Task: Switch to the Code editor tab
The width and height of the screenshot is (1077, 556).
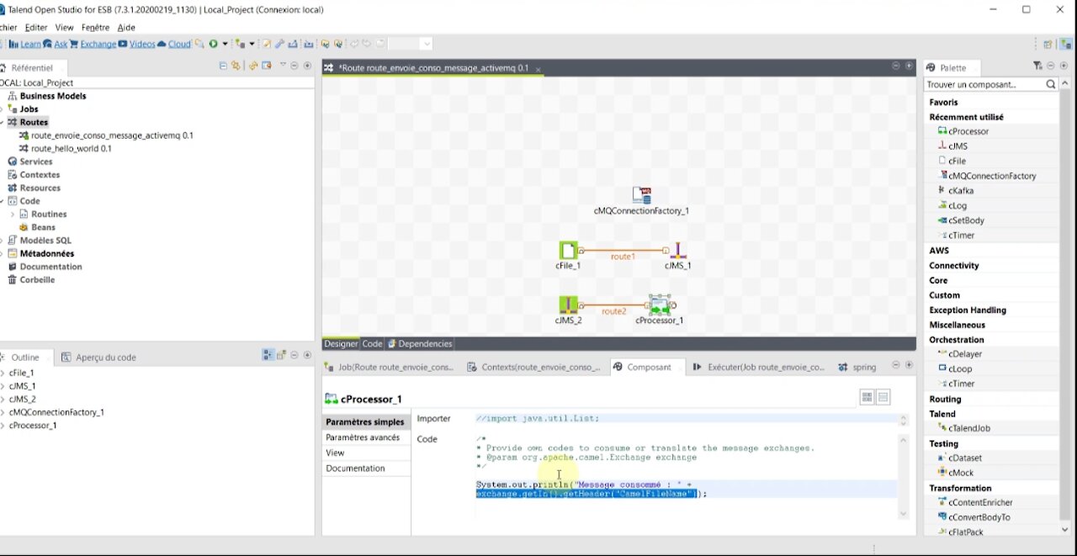Action: [x=372, y=343]
